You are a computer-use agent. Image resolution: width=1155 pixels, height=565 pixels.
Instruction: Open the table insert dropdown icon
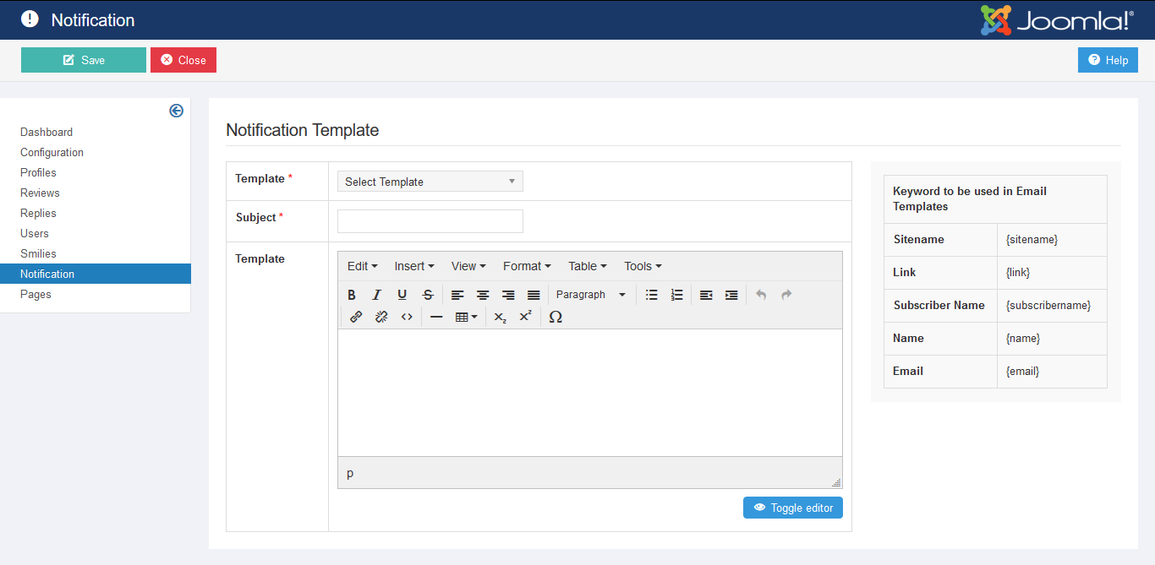(466, 317)
